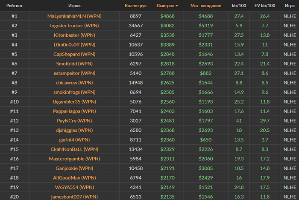Select Kitonbaster (WPN) player name
The image size is (299, 200).
coord(74,35)
